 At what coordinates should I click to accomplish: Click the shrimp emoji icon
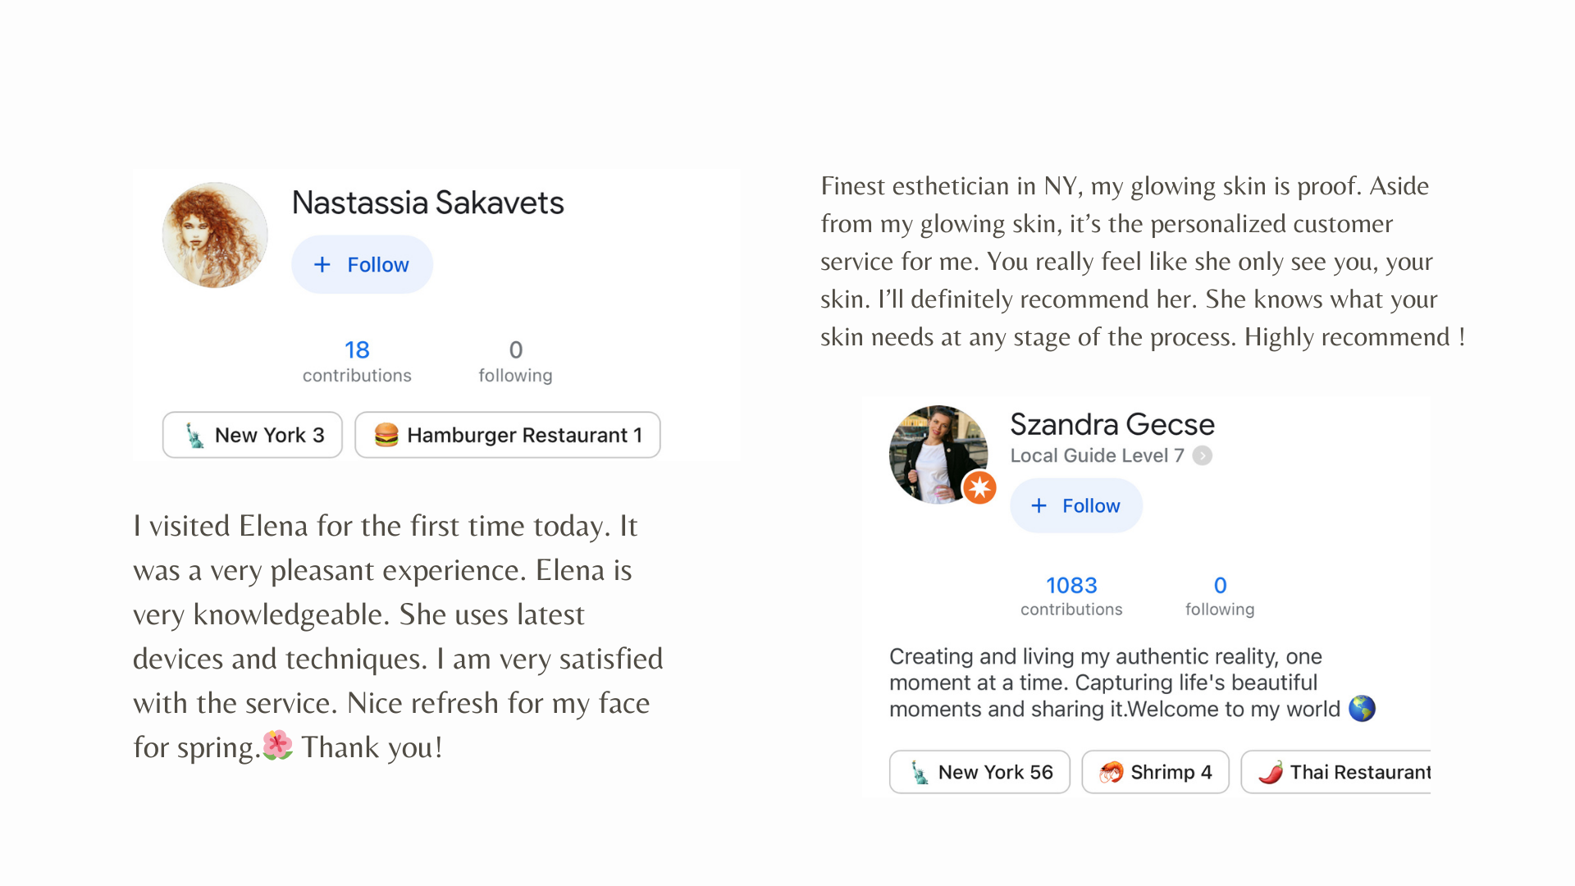click(1112, 772)
